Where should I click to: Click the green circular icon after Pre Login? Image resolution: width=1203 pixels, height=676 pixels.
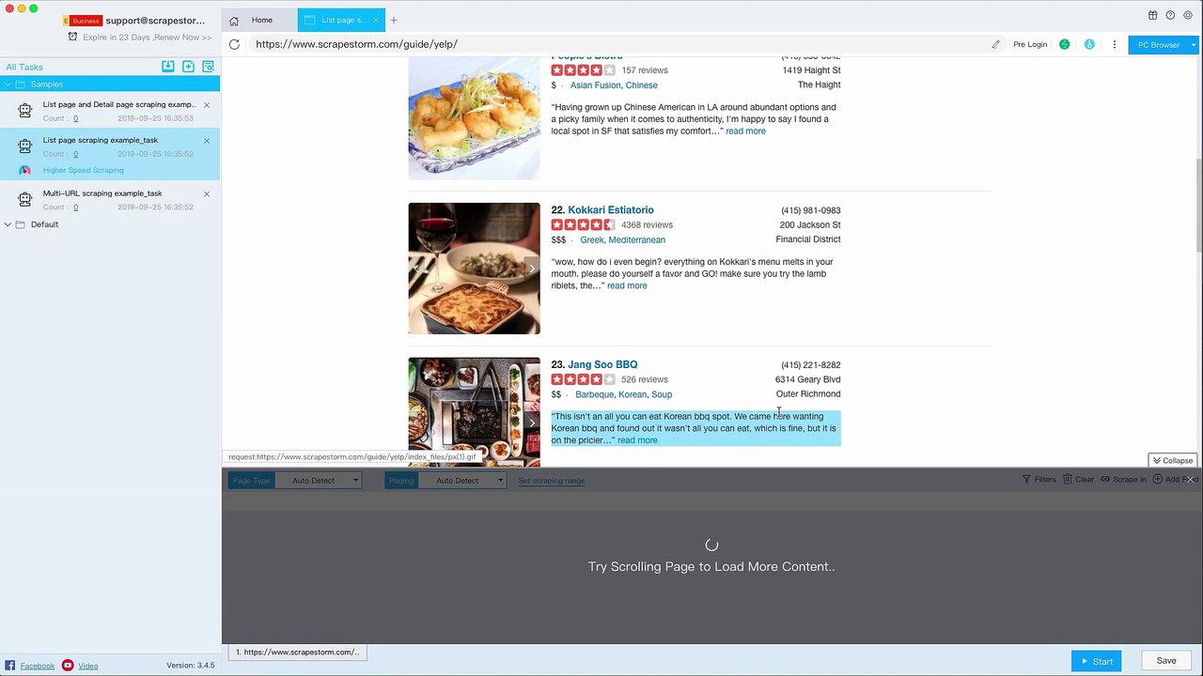coord(1064,44)
